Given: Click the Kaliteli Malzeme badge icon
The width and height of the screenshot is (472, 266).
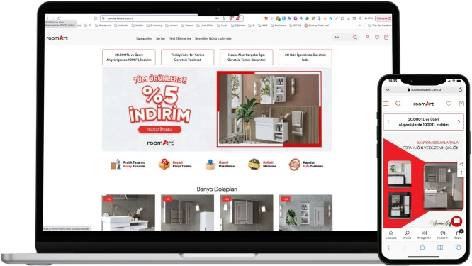Looking at the screenshot, I should (x=254, y=165).
